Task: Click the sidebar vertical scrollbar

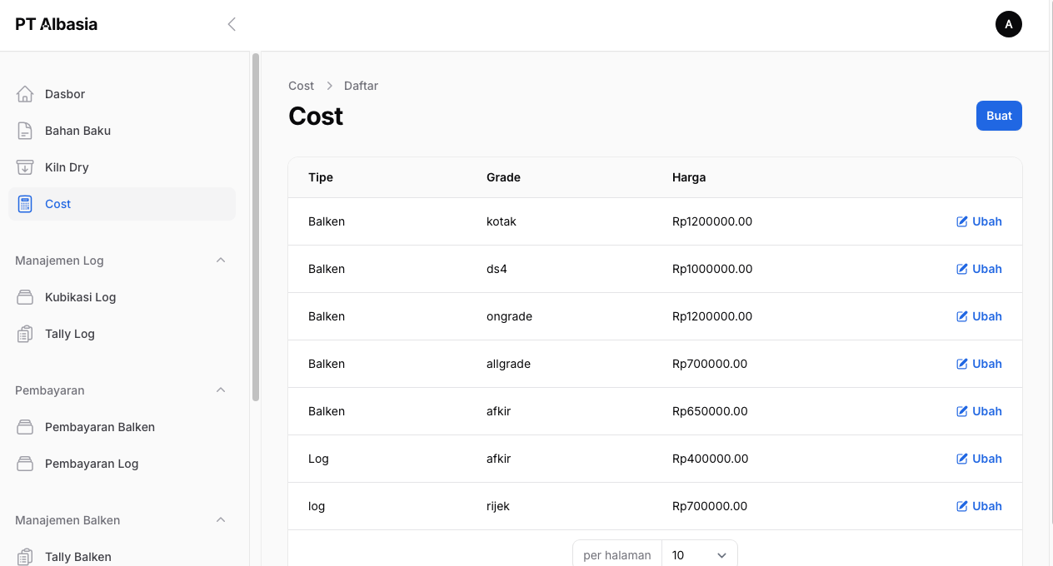Action: point(256,226)
